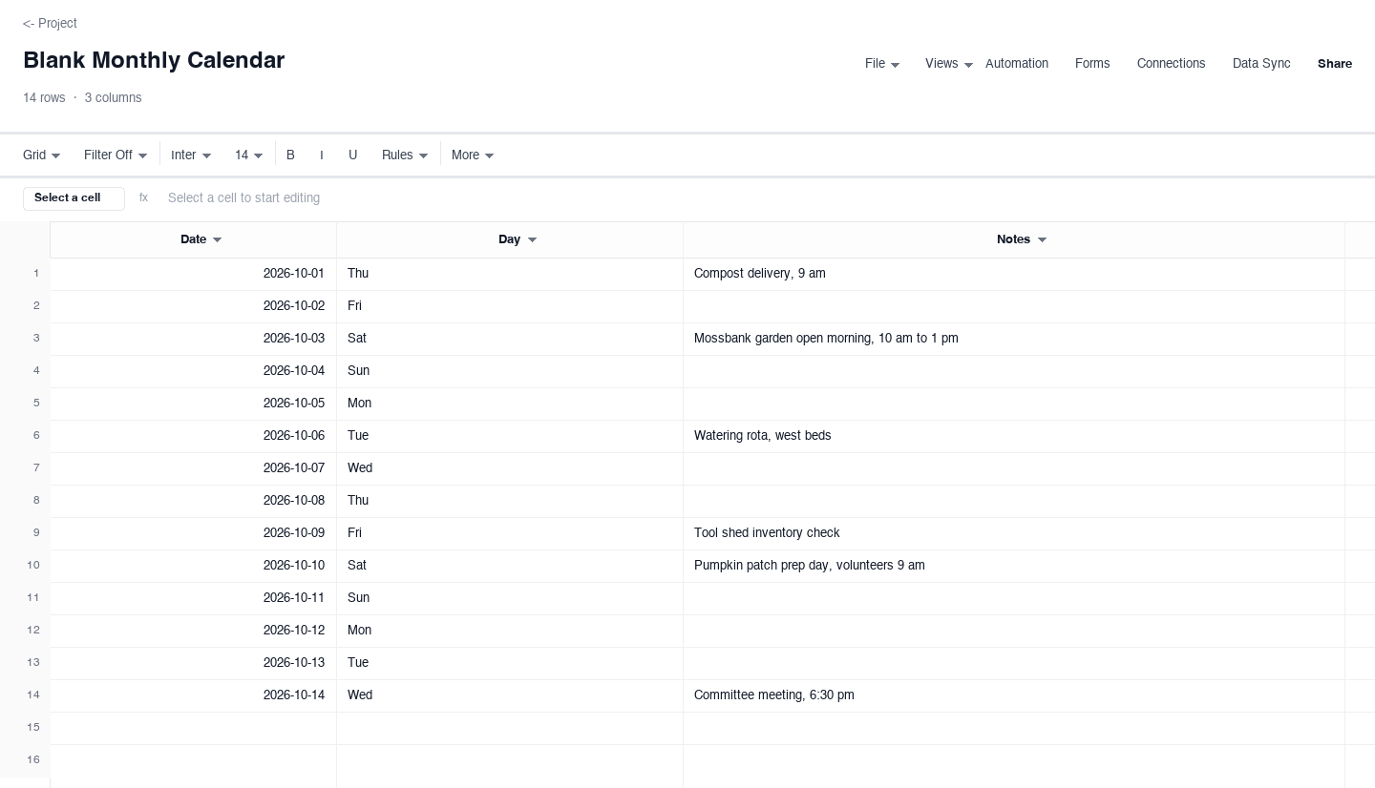Select the Thu cell in row 8
The height and width of the screenshot is (788, 1375).
point(510,501)
